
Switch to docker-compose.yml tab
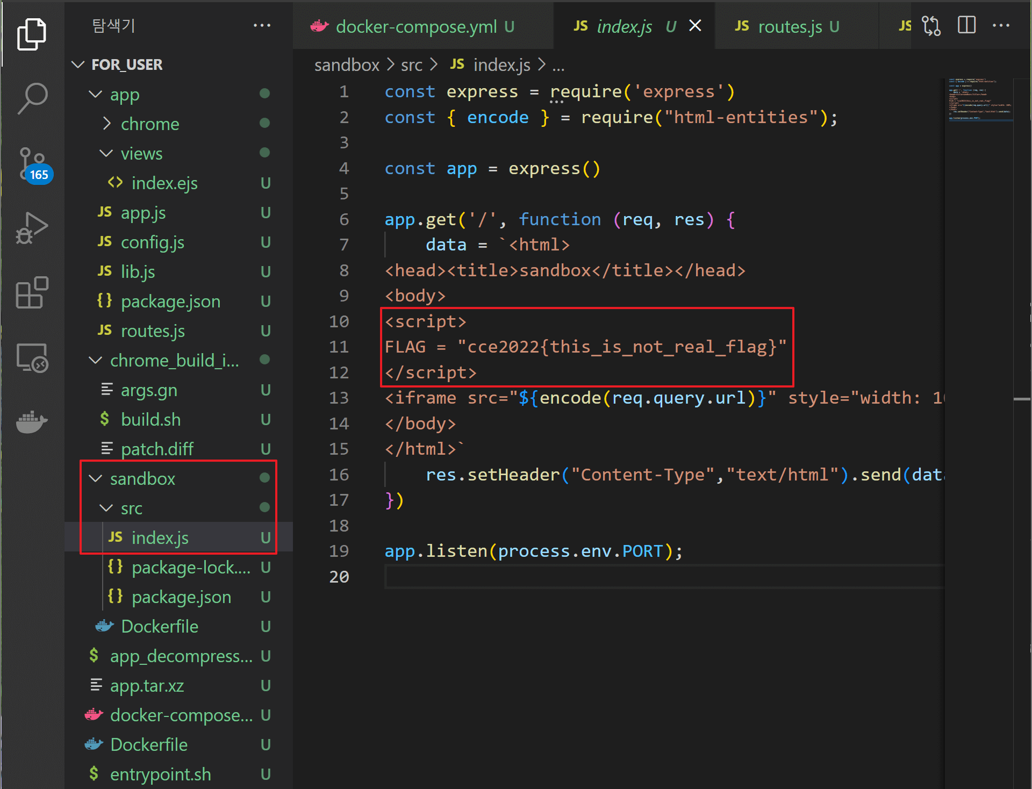pyautogui.click(x=415, y=26)
